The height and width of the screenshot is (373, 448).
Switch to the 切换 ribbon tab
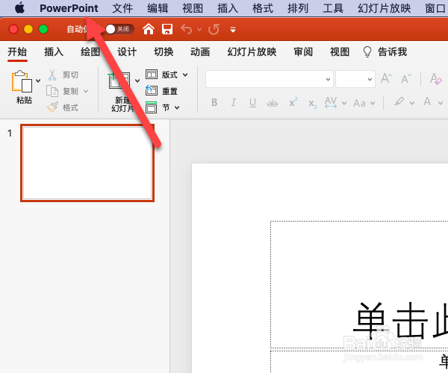coord(164,52)
